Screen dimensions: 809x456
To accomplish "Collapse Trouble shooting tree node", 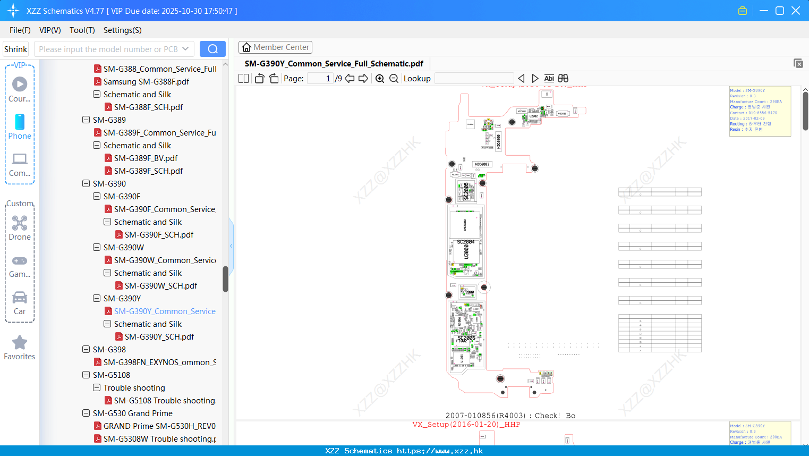I will click(97, 387).
